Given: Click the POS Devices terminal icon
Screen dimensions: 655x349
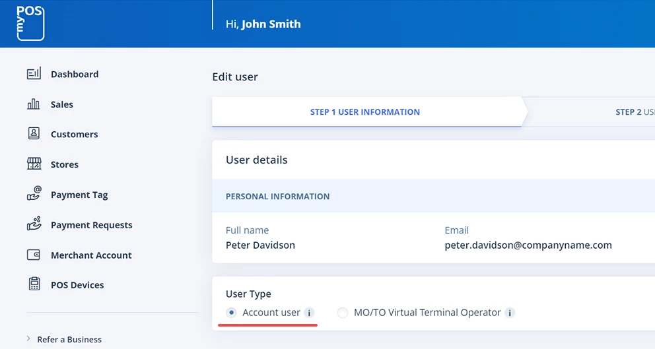Looking at the screenshot, I should [x=34, y=284].
